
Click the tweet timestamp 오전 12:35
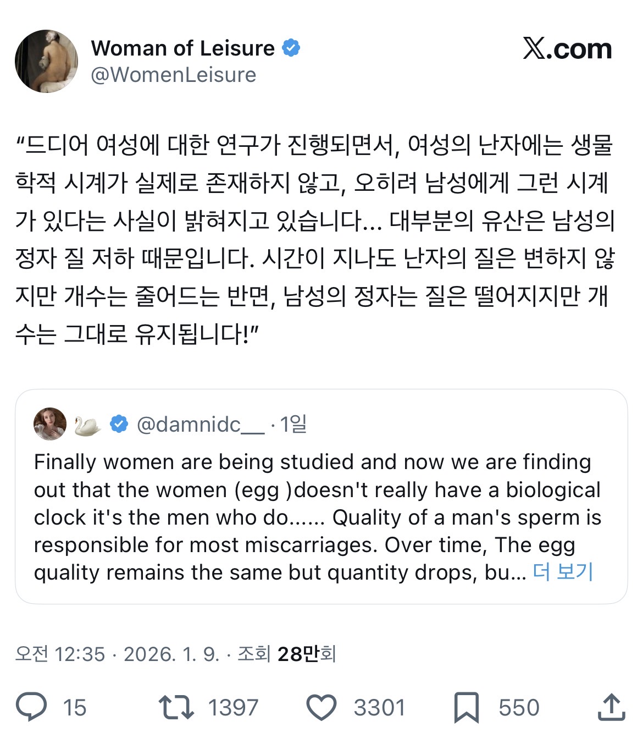coord(60,654)
